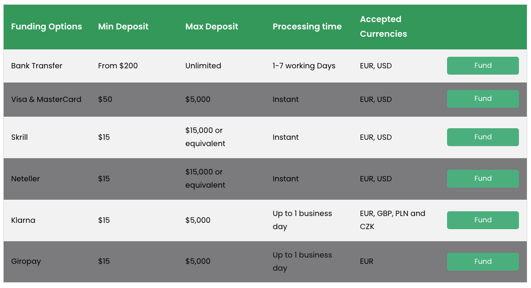Select Fund button for Skrill
The width and height of the screenshot is (531, 288).
tap(483, 137)
